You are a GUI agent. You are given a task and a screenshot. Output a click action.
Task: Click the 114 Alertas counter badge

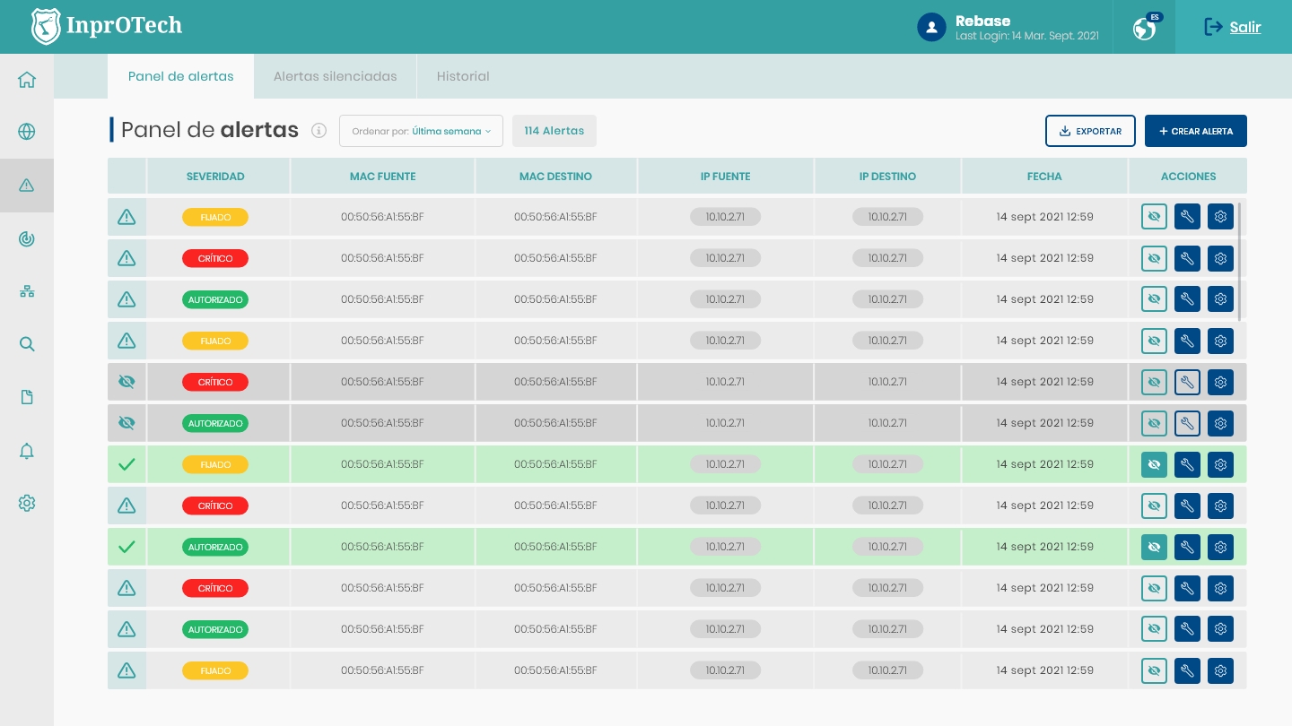(554, 131)
